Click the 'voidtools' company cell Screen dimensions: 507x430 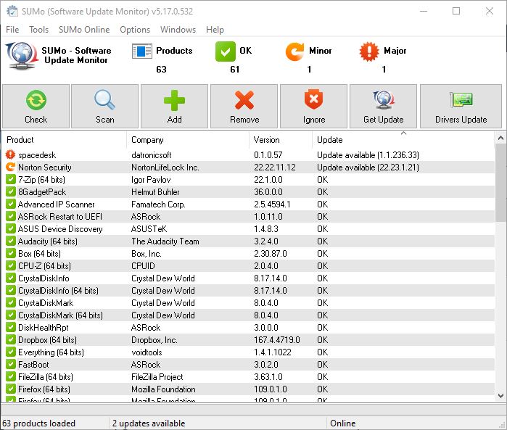click(x=147, y=352)
